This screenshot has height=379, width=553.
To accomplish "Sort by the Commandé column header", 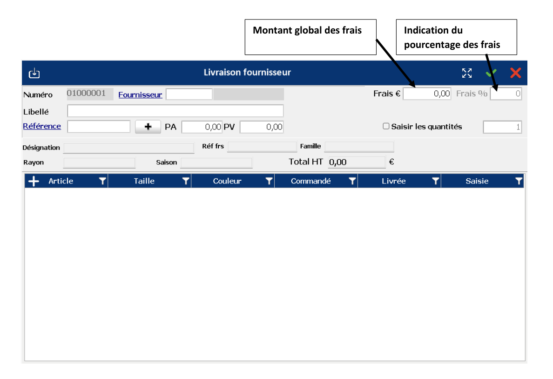I will coord(310,181).
